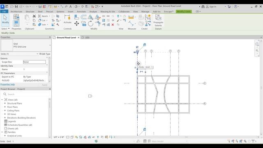Select the Offset tool
This screenshot has height=148, width=263.
pos(83,17)
